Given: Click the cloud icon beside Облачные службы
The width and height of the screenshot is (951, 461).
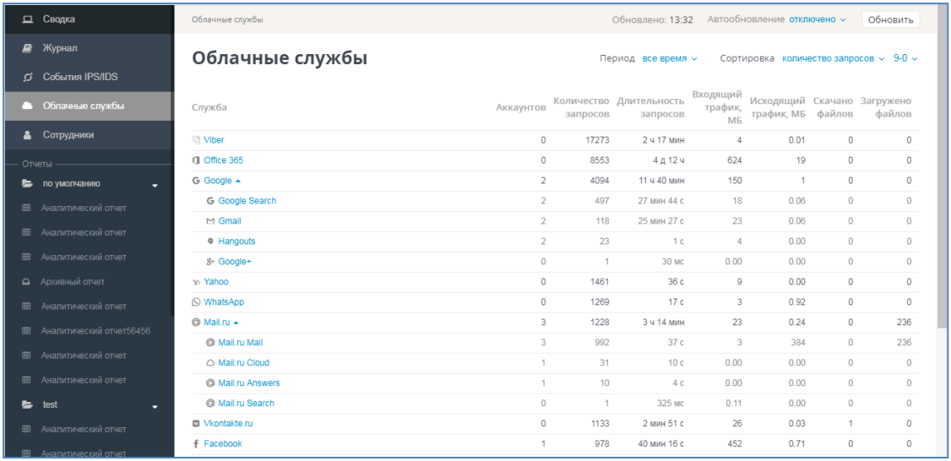Looking at the screenshot, I should (27, 106).
